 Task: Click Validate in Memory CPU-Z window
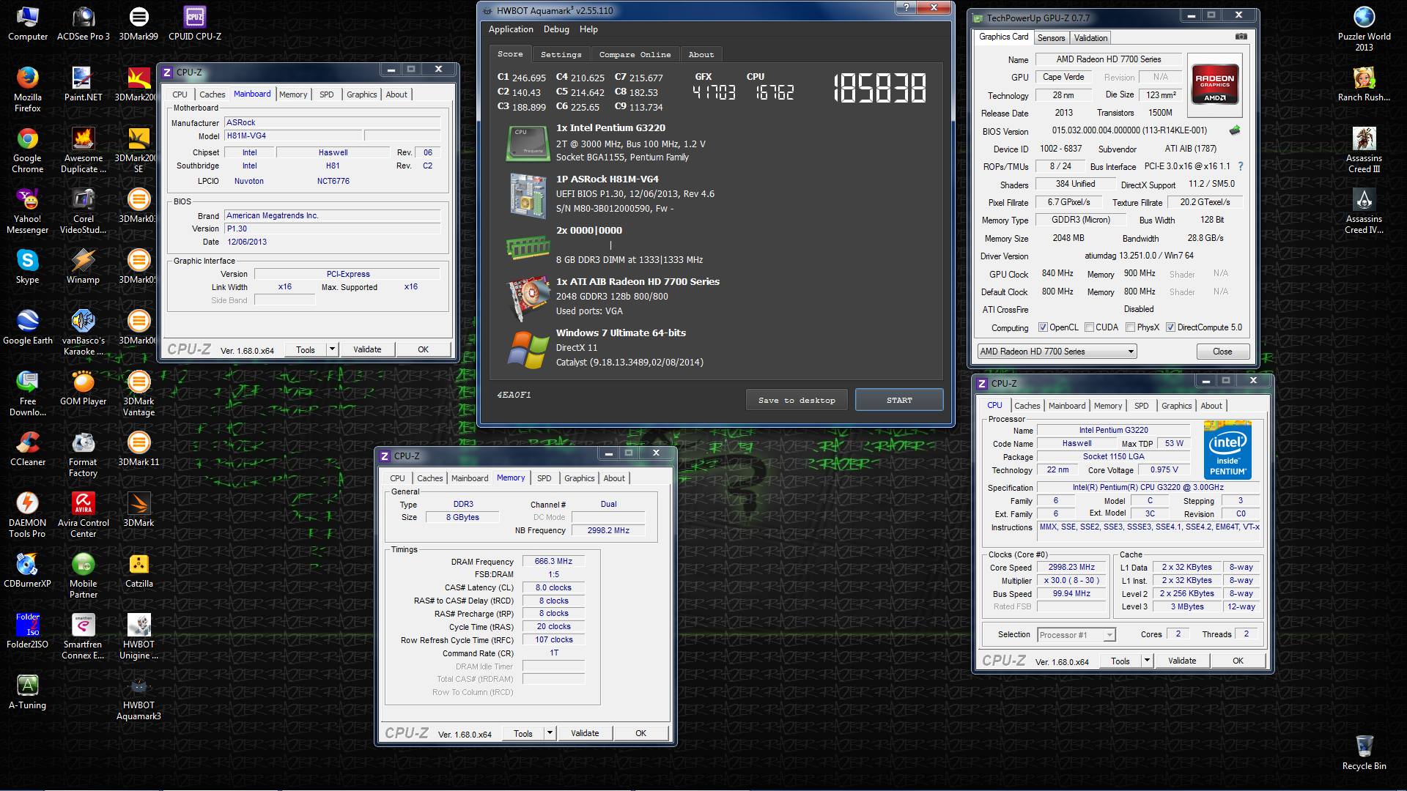pyautogui.click(x=585, y=733)
